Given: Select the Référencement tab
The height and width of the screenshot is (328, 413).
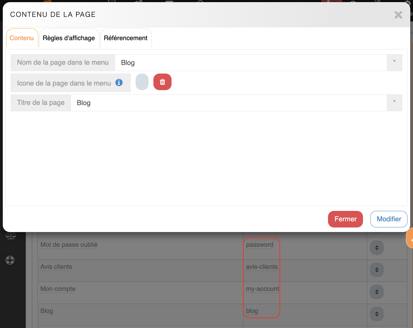Looking at the screenshot, I should click(x=125, y=38).
